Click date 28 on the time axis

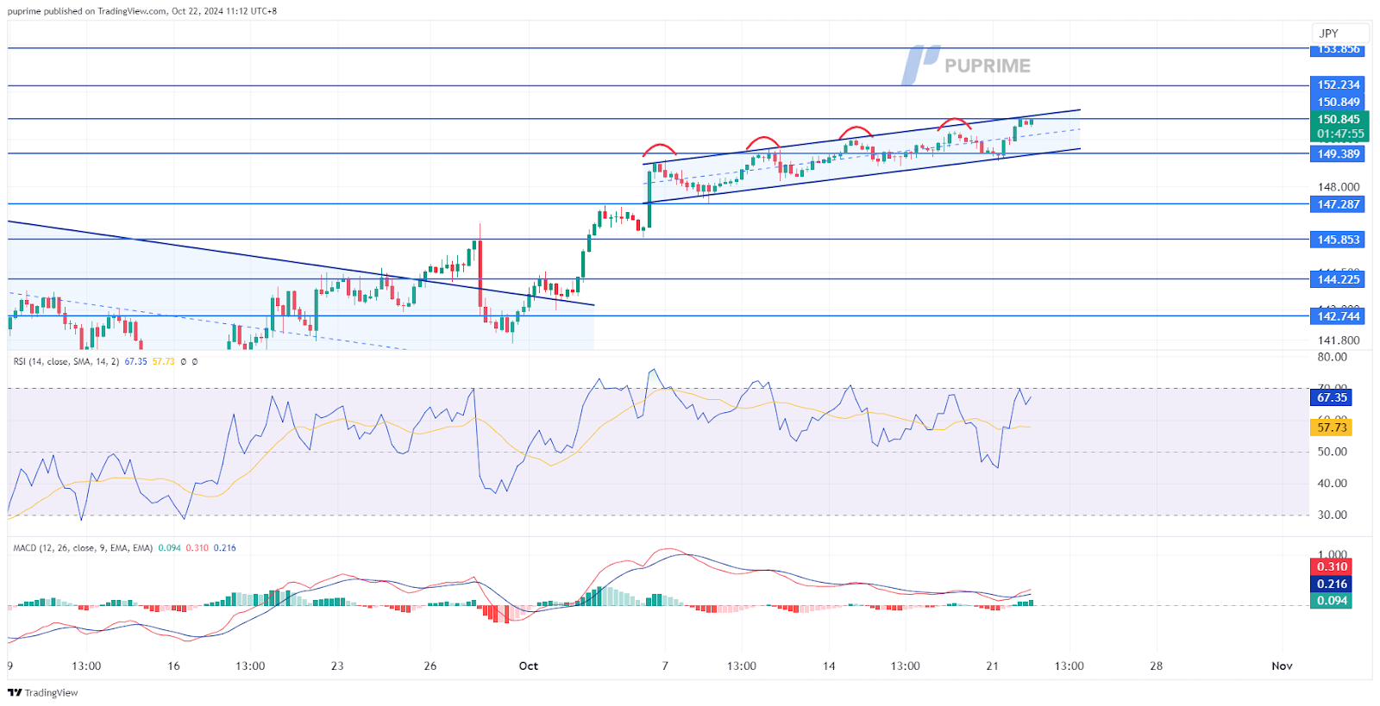click(1157, 666)
